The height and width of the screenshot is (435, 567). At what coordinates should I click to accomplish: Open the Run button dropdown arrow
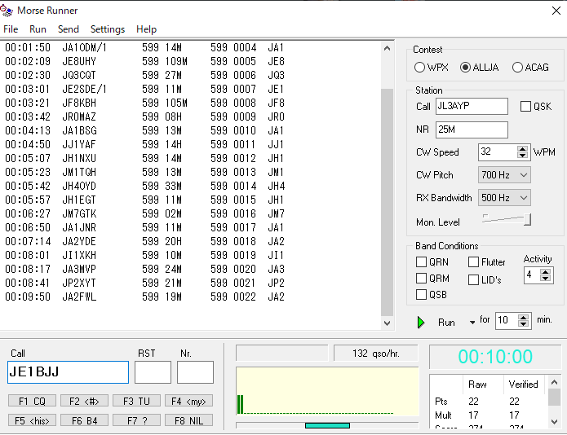(472, 323)
